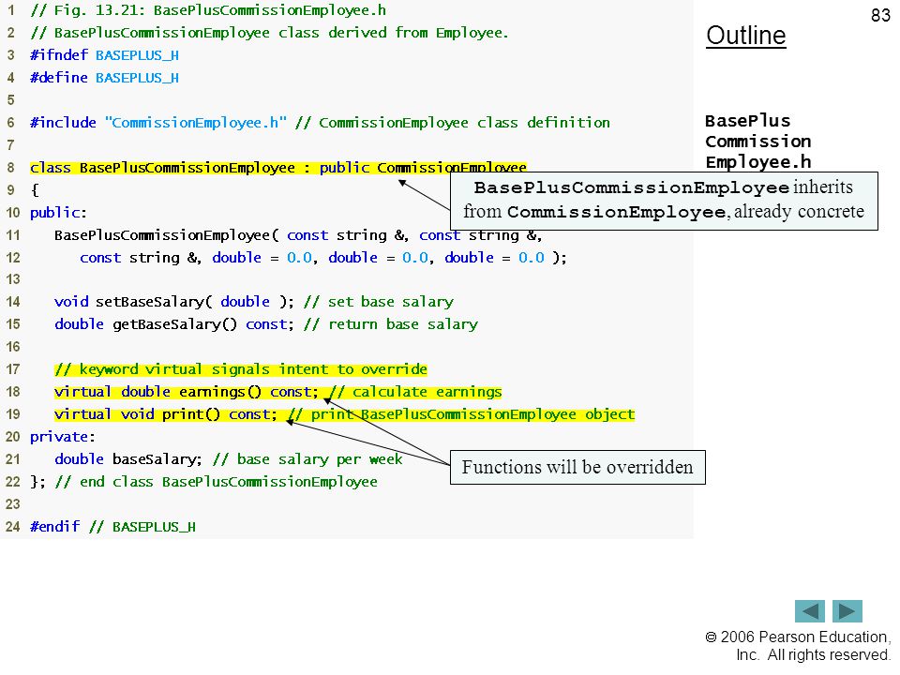Viewport: 900px width, 675px height.
Task: Click 'const string &, double = 0.0' line 12
Action: tap(323, 258)
